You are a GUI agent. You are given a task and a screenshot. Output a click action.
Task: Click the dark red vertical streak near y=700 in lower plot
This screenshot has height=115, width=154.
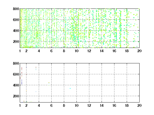[x=22, y=69]
